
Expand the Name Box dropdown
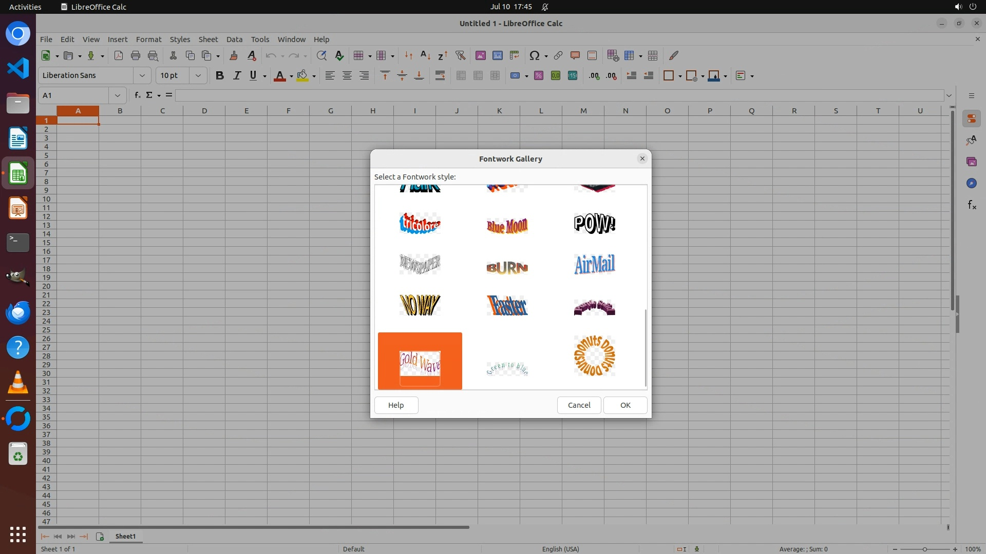[118, 95]
